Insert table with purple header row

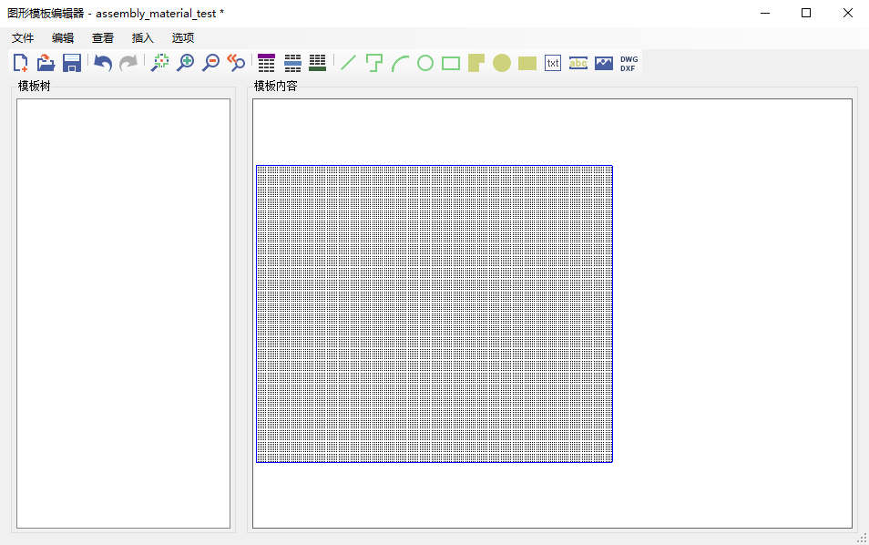click(267, 63)
